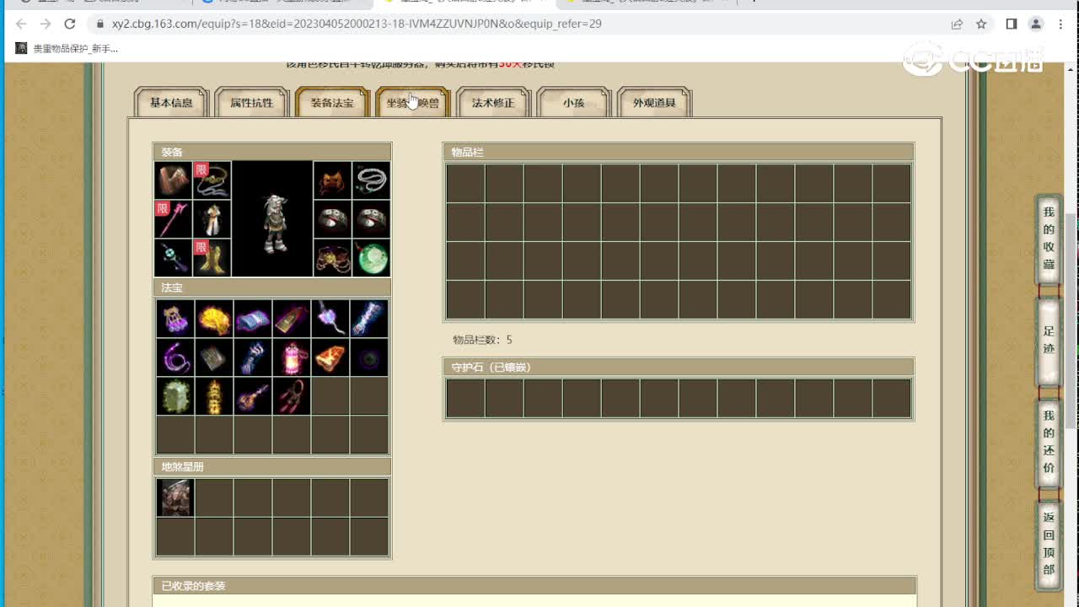This screenshot has width=1079, height=607.
Task: Click the browser back arrow
Action: [22, 24]
